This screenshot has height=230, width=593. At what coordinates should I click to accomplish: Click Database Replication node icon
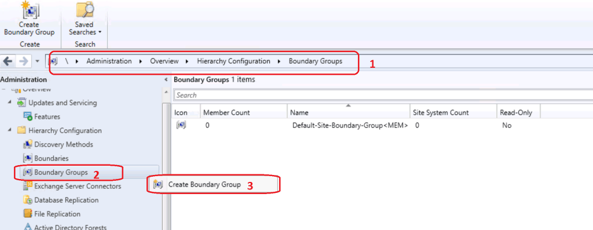[28, 200]
